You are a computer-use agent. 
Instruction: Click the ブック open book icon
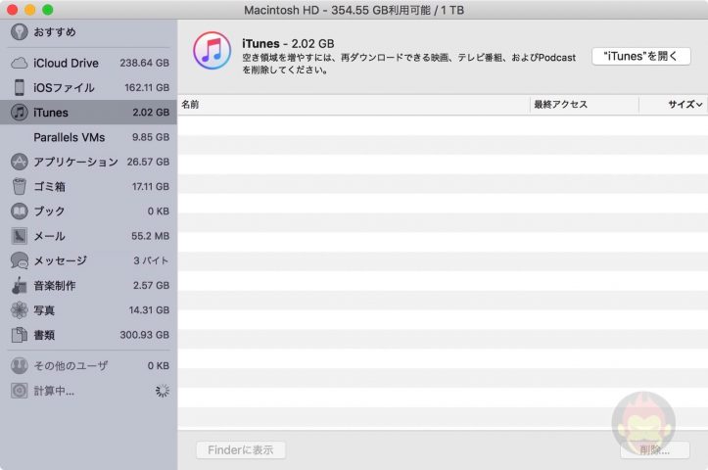pyautogui.click(x=19, y=211)
